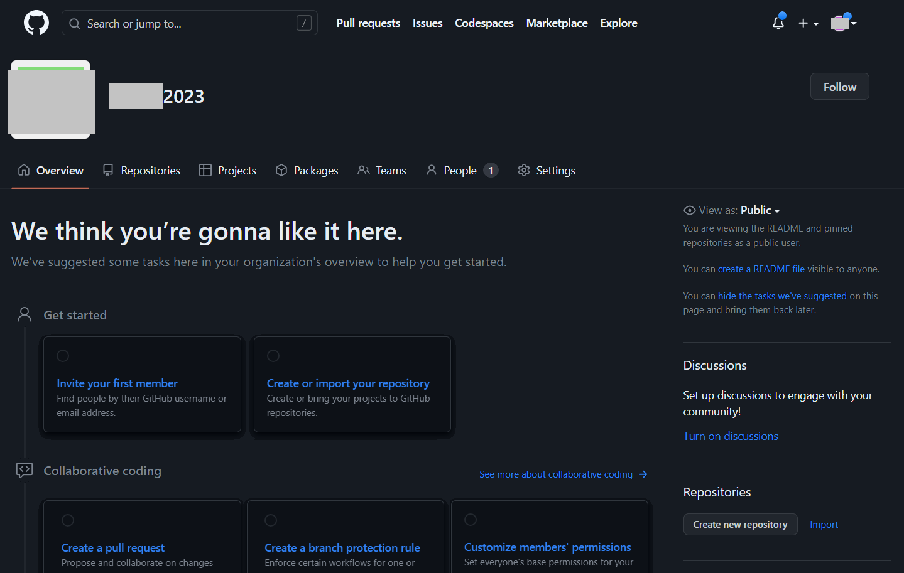This screenshot has width=904, height=573.
Task: Open the plus create-new dropdown
Action: 809,23
